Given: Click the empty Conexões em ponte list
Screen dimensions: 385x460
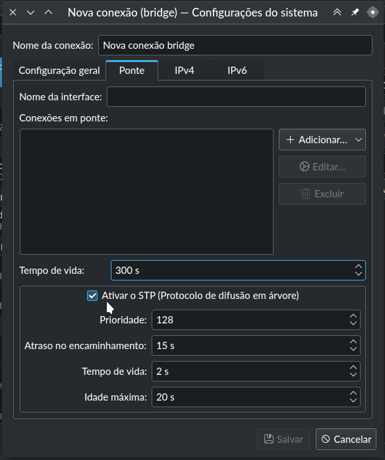Looking at the screenshot, I should point(146,191).
